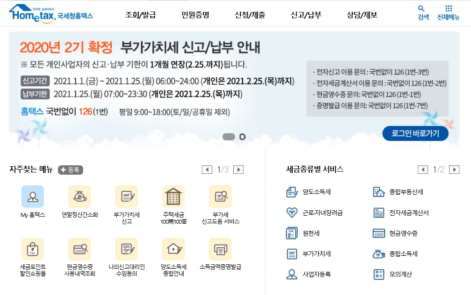
Task: Click the 모의계산 text link
Action: coord(400,274)
